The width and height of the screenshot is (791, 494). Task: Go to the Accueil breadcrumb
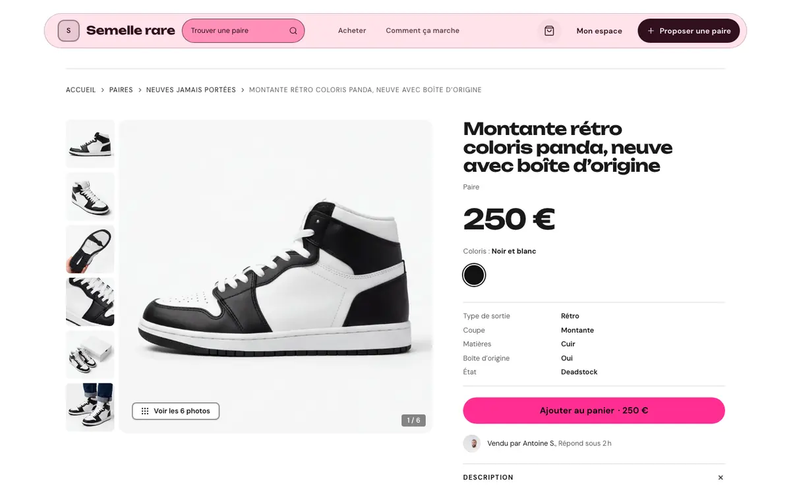(81, 90)
